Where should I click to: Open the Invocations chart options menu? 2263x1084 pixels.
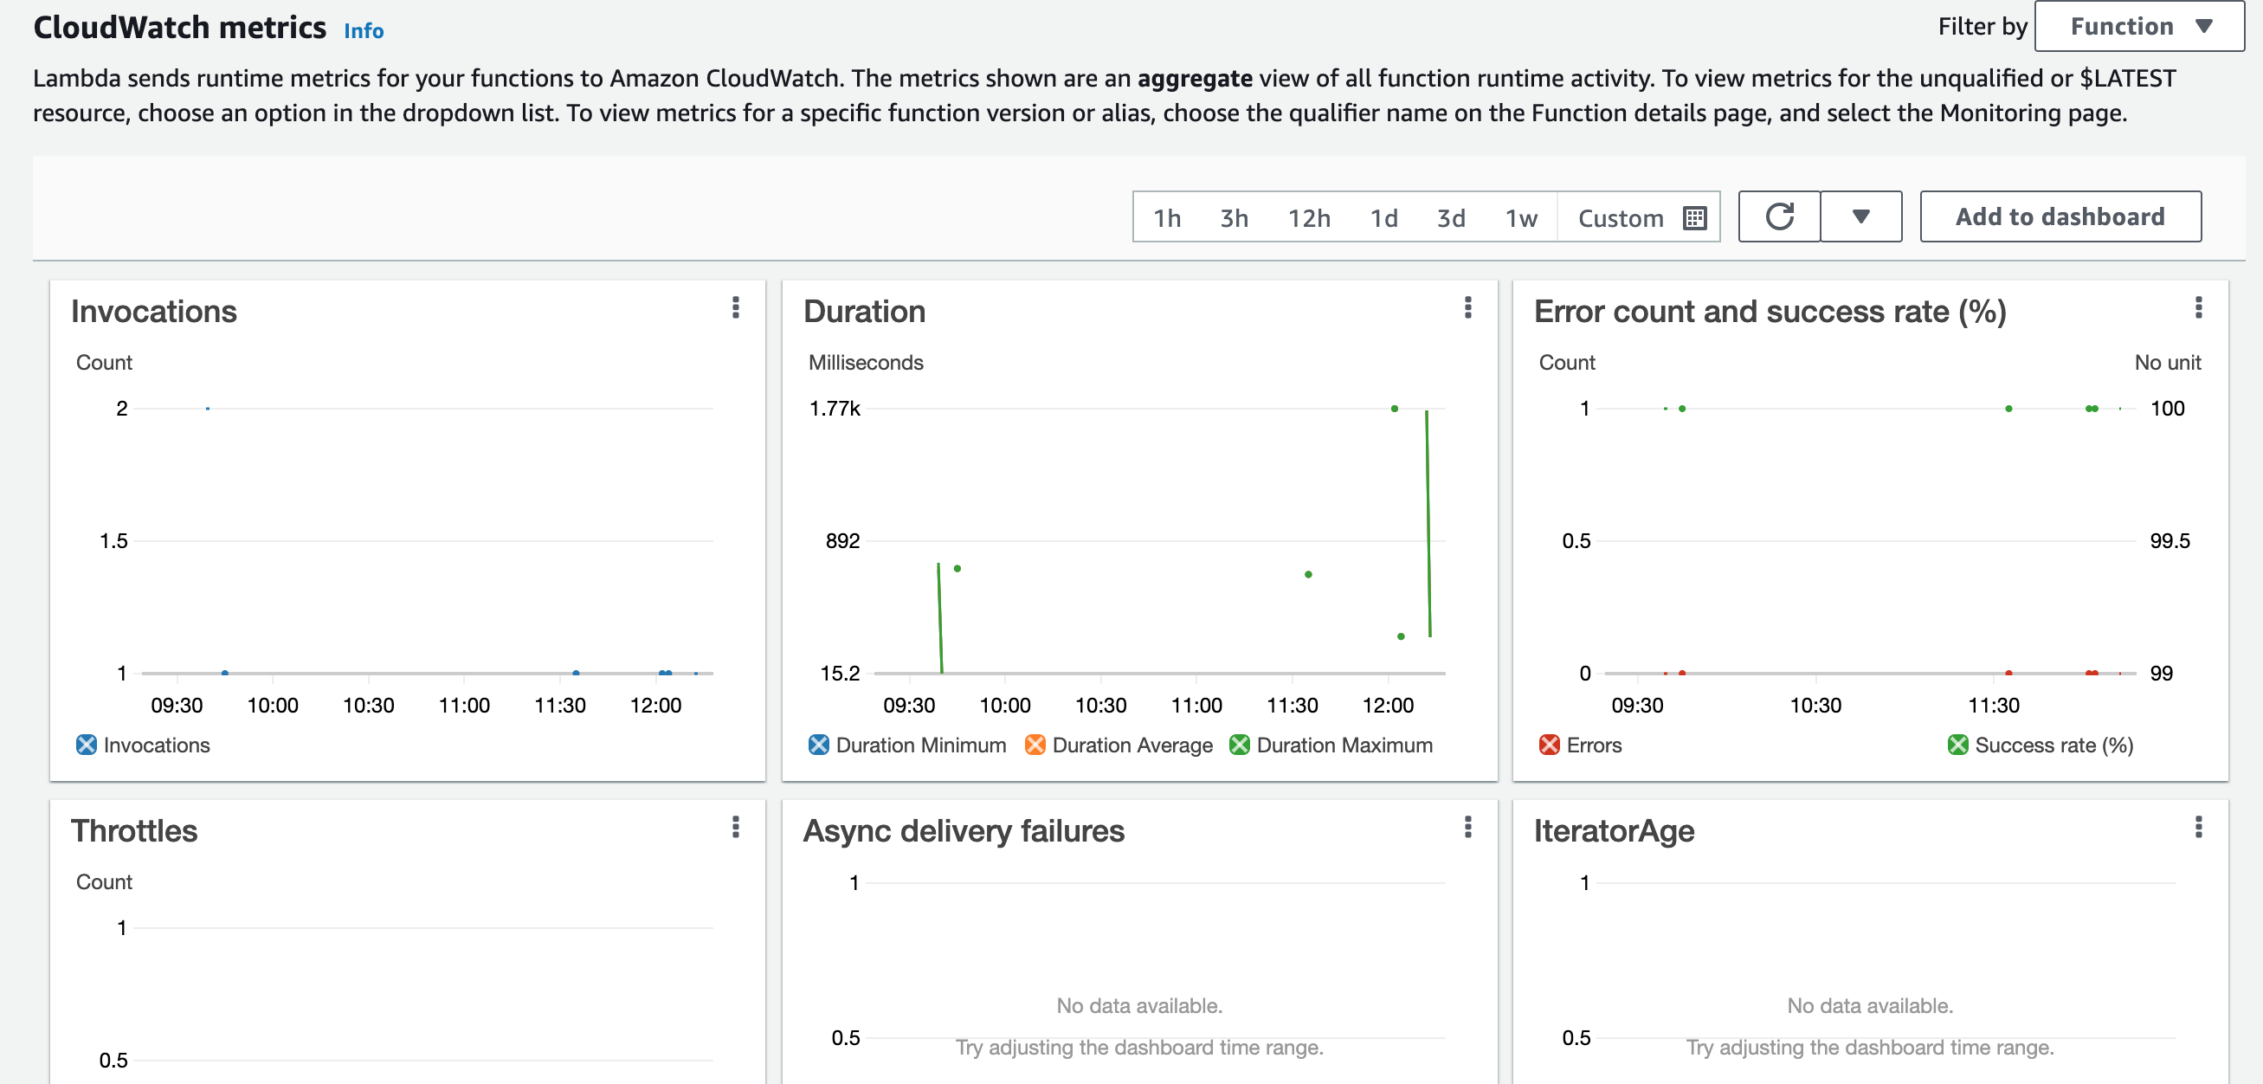tap(735, 308)
